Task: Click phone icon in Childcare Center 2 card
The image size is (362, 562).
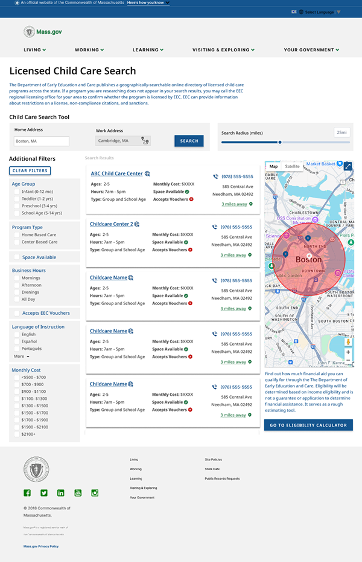Action: tap(215, 227)
